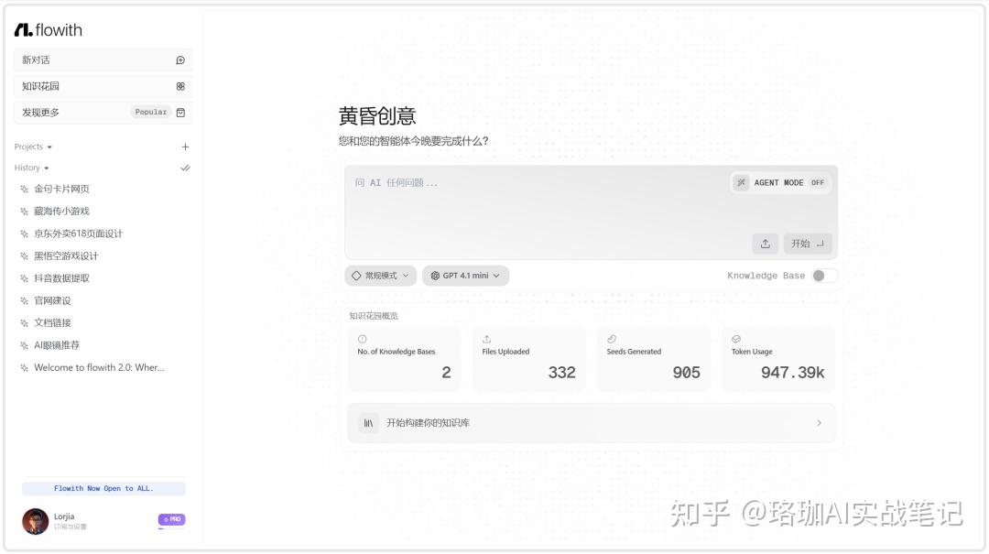This screenshot has width=989, height=554.
Task: Click the Popular tag
Action: click(x=151, y=113)
